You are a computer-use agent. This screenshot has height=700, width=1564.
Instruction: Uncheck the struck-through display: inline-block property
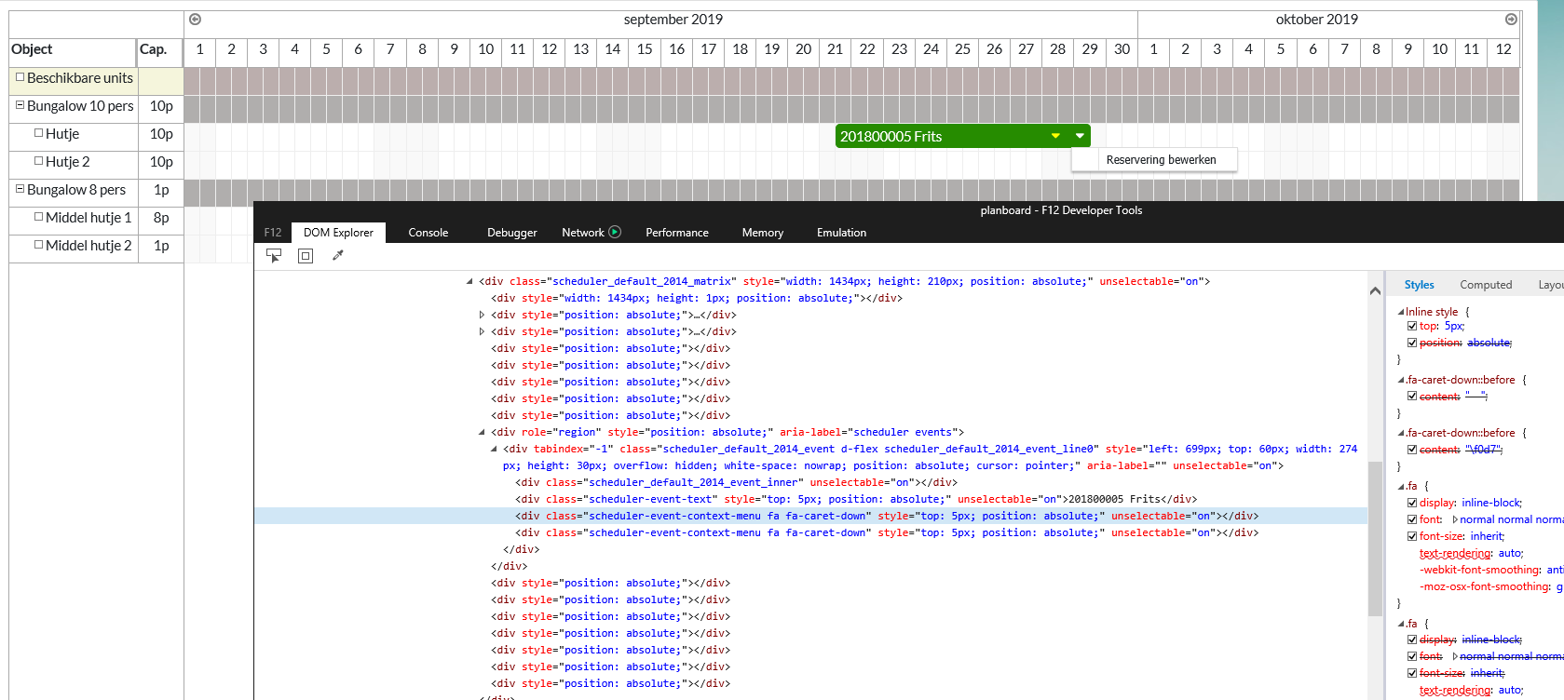[x=1412, y=639]
